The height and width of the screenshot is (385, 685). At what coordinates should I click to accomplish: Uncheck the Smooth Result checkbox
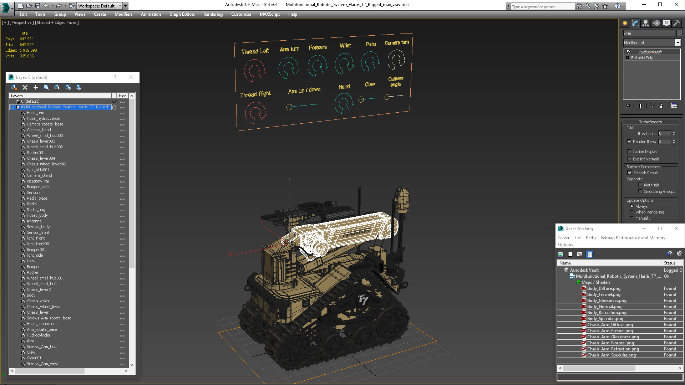coord(630,173)
